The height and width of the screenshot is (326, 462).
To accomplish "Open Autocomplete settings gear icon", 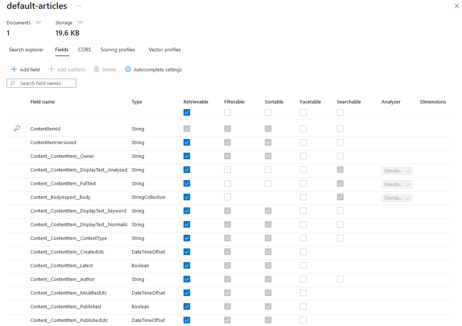I will coord(128,69).
